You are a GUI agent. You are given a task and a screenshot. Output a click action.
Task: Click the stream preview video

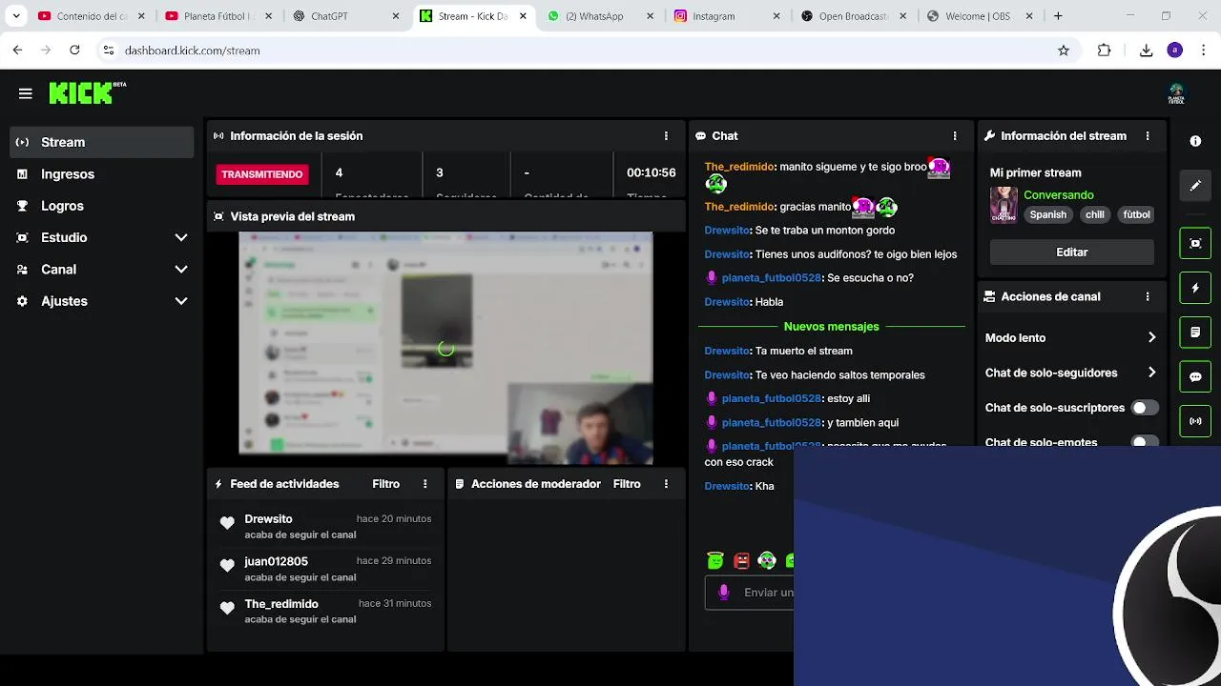click(x=445, y=349)
